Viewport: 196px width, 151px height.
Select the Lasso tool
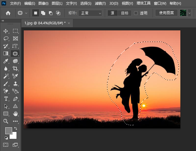6,38
